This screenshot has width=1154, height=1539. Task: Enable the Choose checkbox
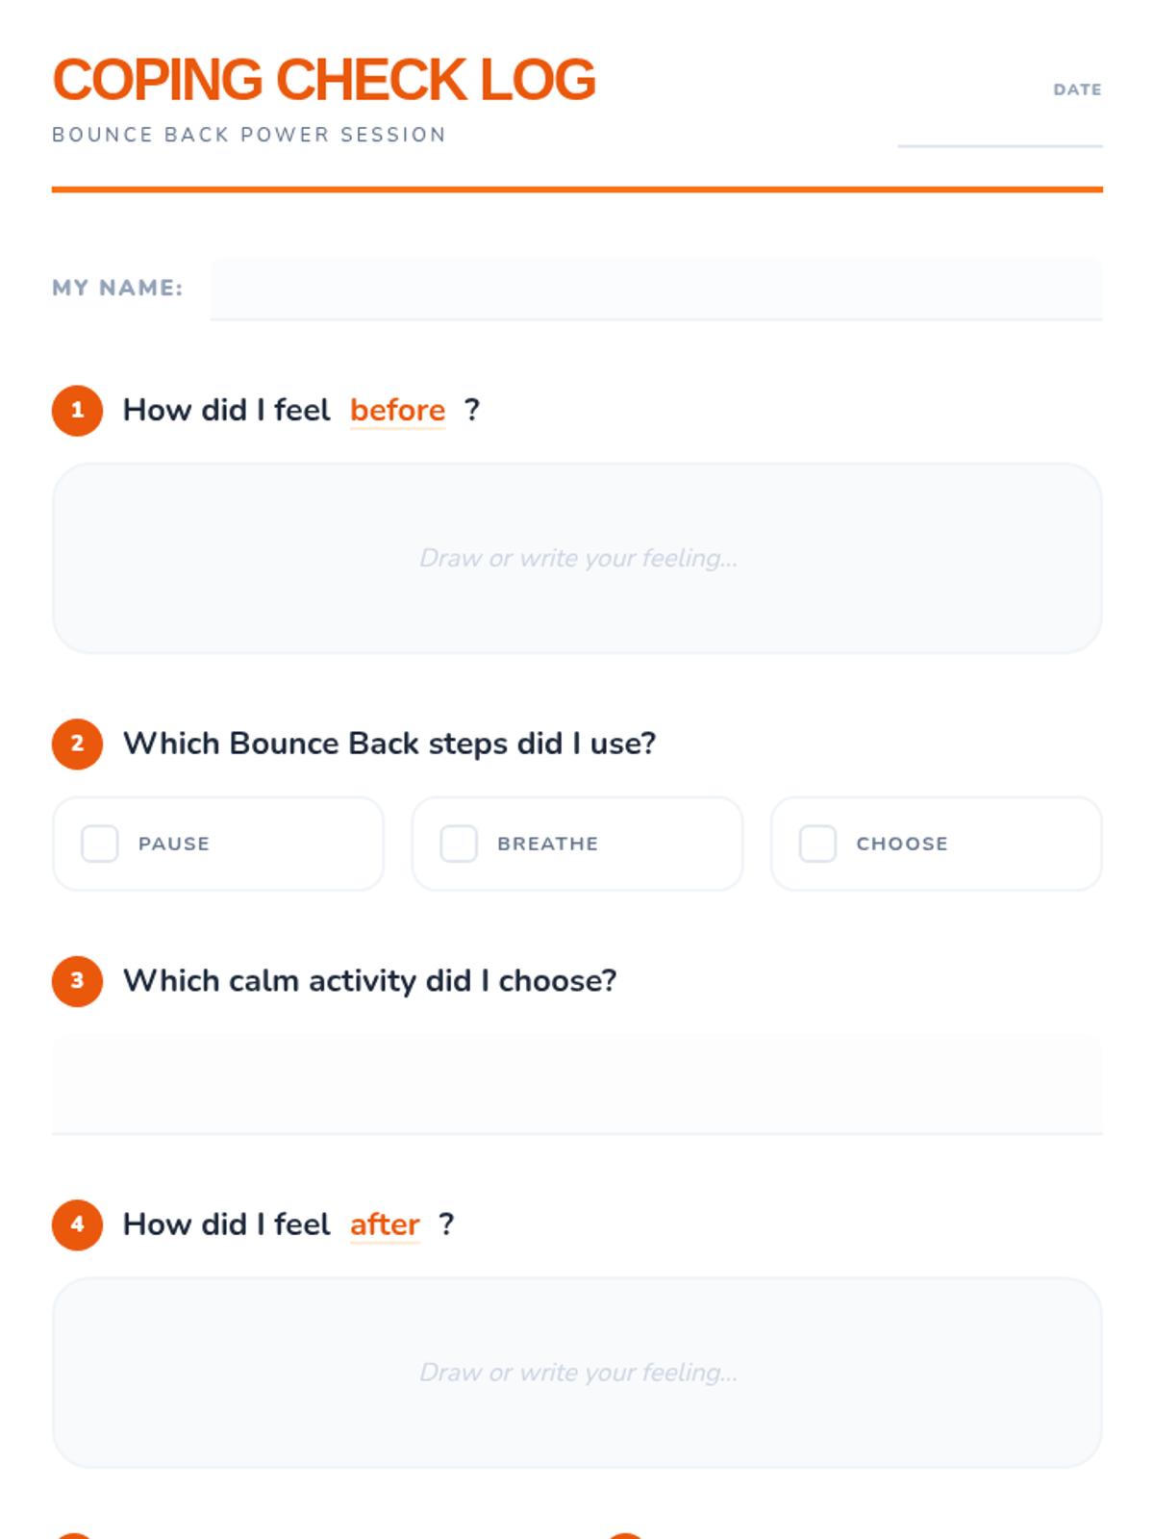point(817,844)
